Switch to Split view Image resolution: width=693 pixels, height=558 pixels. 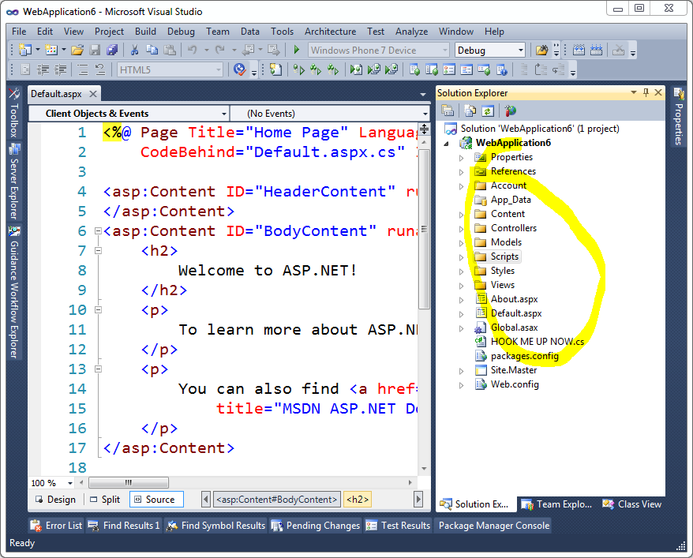point(105,500)
